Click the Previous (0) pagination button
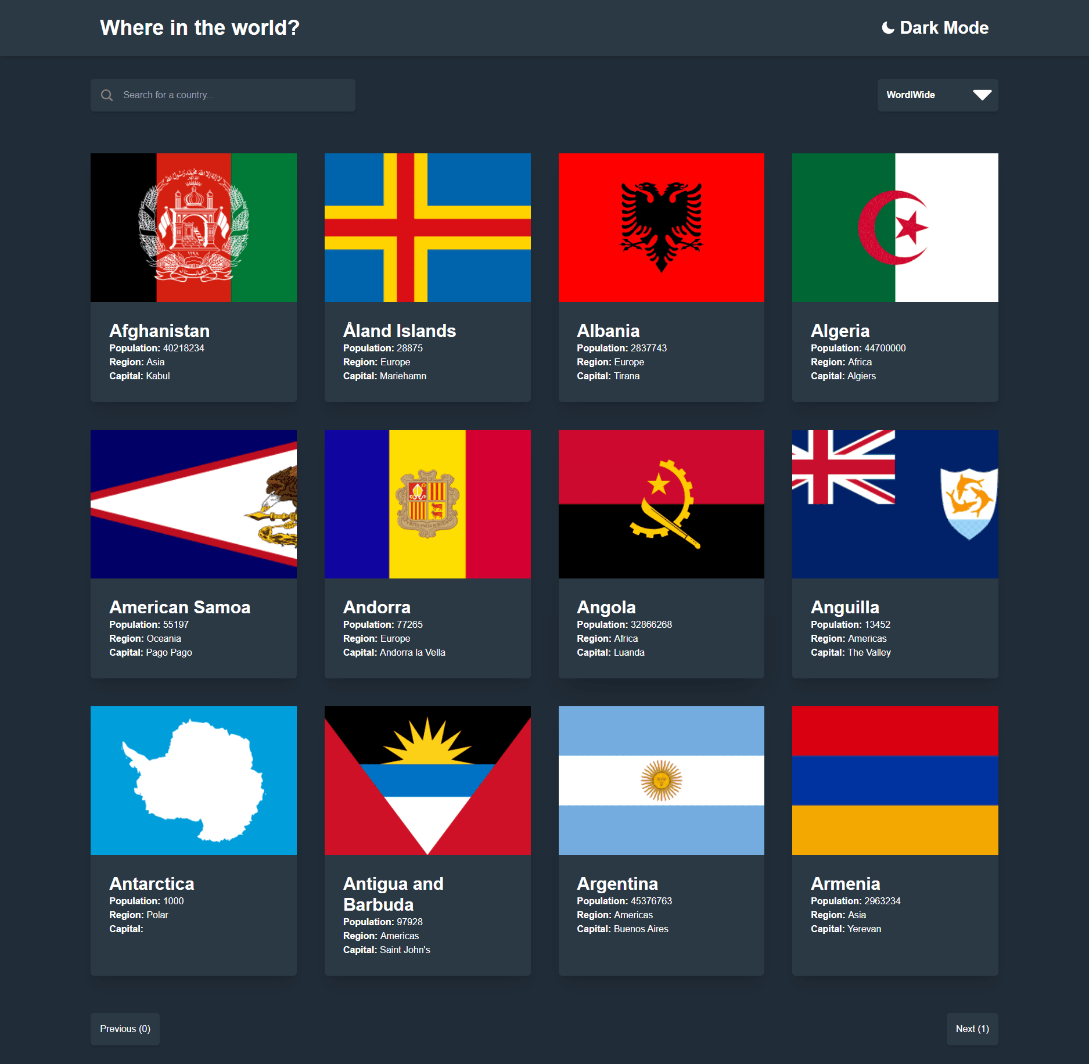Viewport: 1089px width, 1064px height. [x=124, y=1029]
